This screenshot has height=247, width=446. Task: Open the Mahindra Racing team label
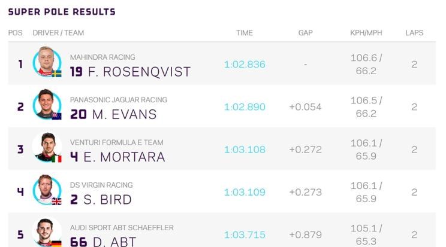coord(103,57)
